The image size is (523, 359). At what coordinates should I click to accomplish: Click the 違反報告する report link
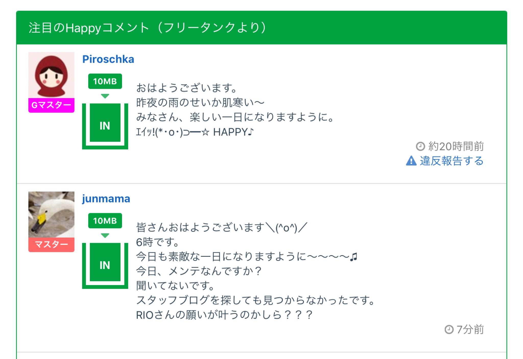[x=451, y=161]
